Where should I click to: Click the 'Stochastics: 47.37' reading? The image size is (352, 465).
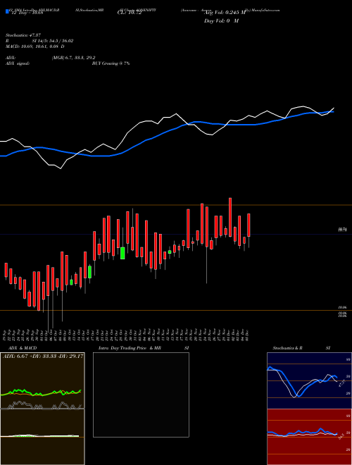pos(23,35)
